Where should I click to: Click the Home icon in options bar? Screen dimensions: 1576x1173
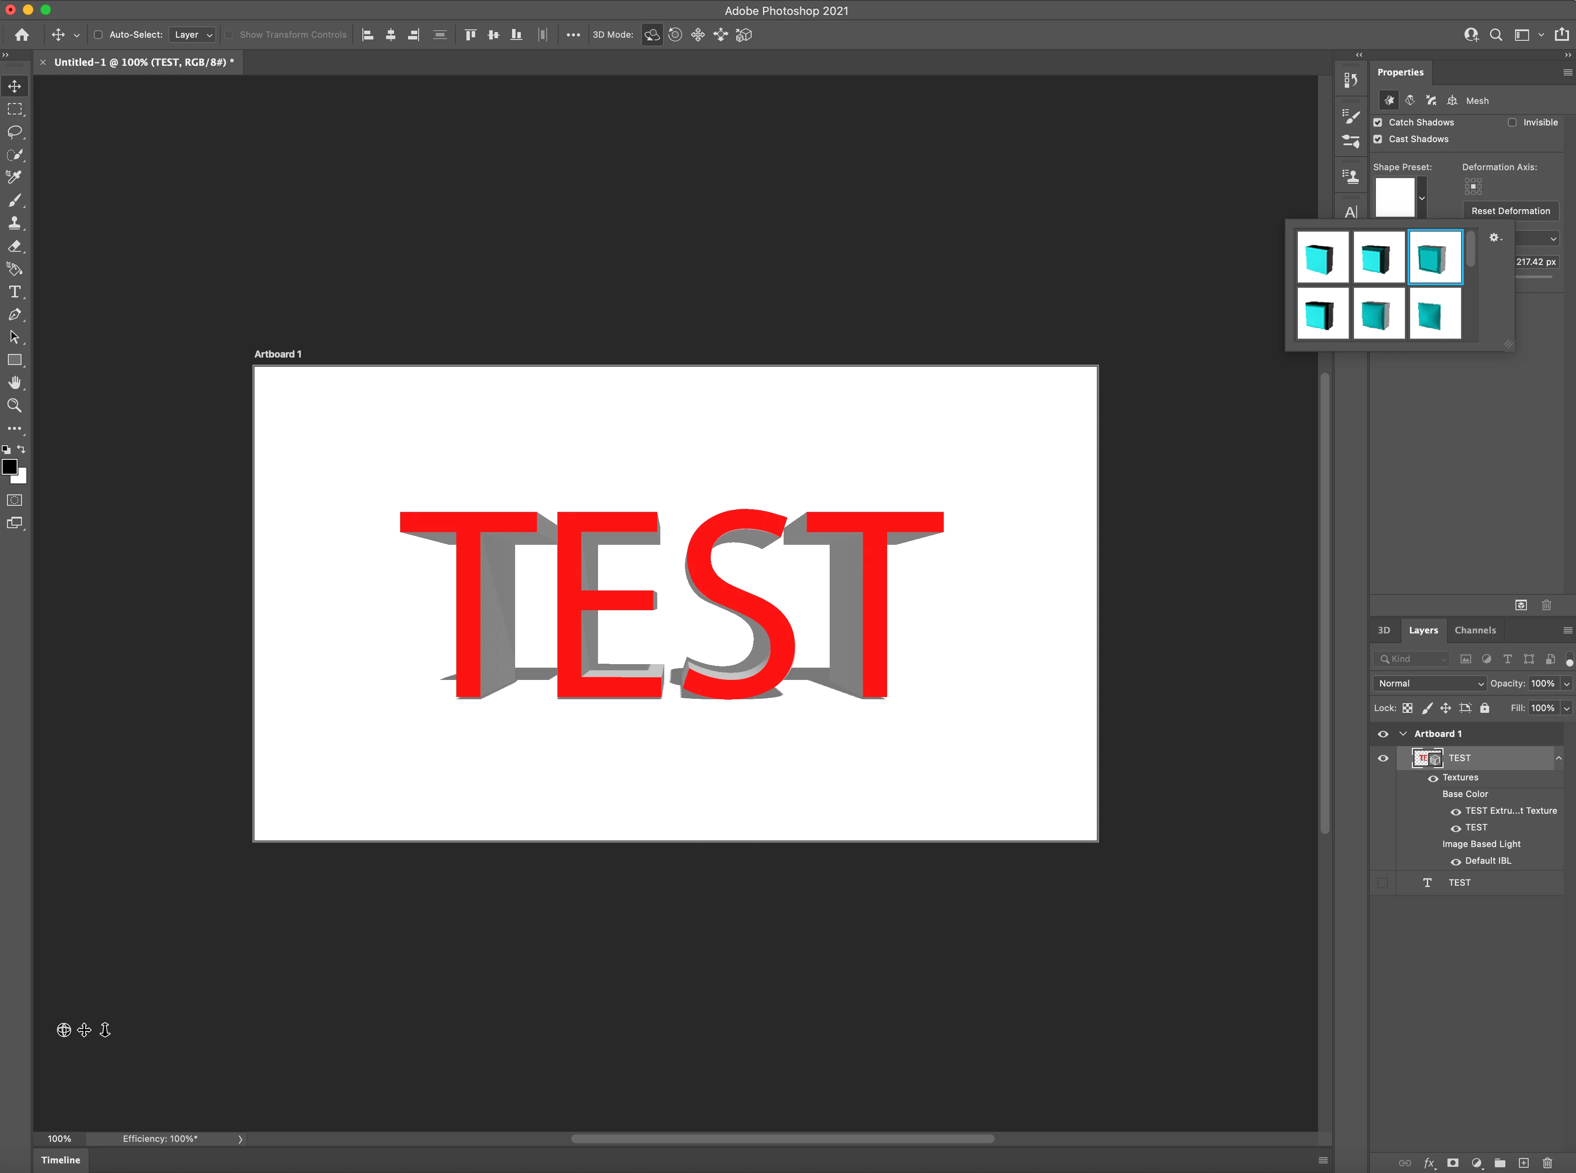coord(22,35)
